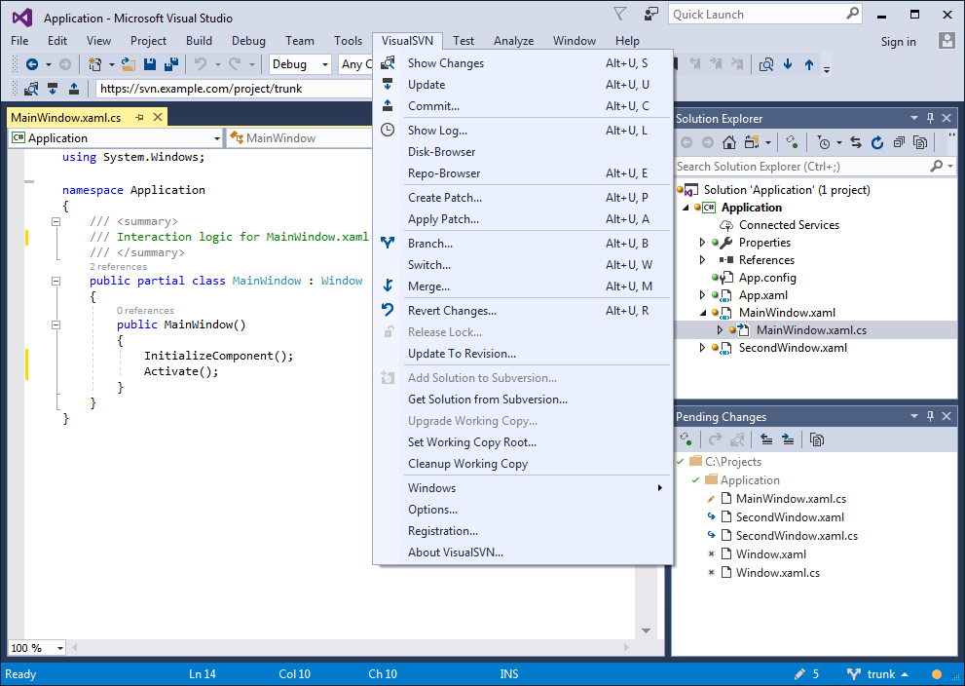Click the Quick Launch search box
Viewport: 965px width, 686px height.
click(x=757, y=14)
